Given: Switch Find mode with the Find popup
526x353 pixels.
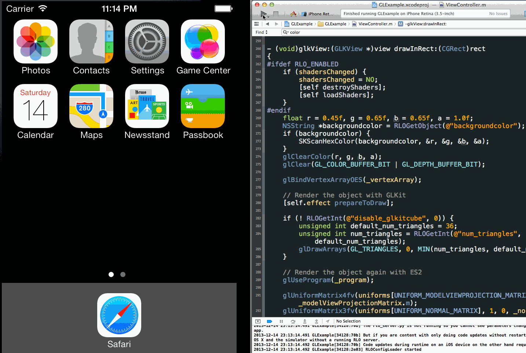Looking at the screenshot, I should click(x=262, y=32).
